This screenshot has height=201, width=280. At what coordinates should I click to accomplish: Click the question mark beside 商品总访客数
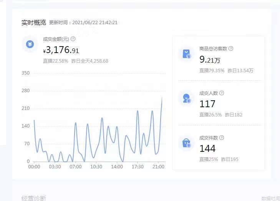(231, 48)
